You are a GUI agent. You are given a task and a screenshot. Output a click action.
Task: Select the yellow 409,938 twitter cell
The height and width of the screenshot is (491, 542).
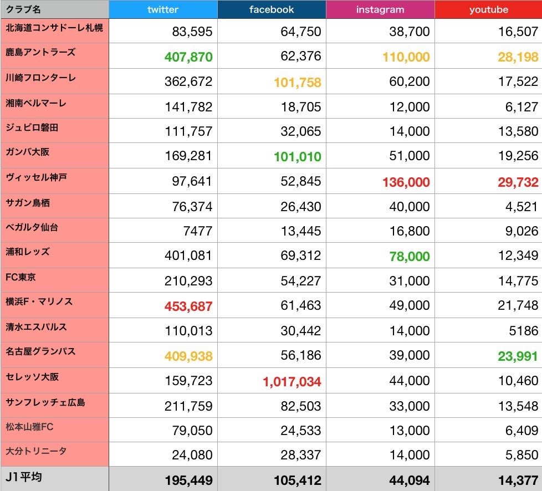(x=188, y=356)
